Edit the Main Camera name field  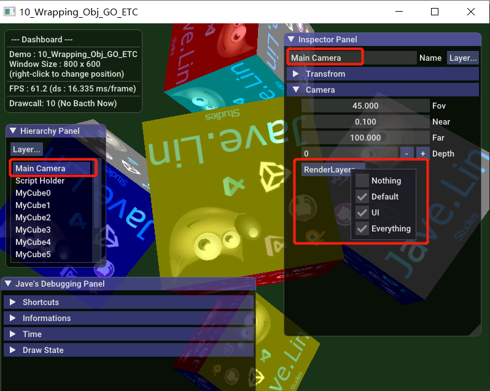pyautogui.click(x=352, y=58)
